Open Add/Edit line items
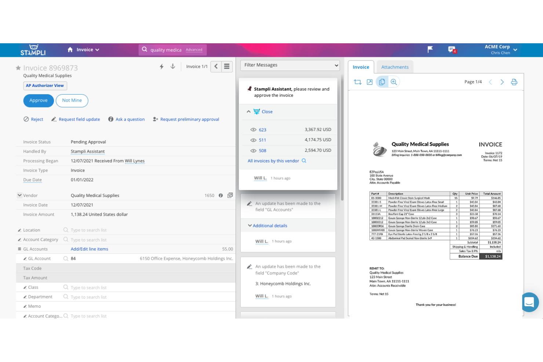Screen dimensions: 543x362 pyautogui.click(x=90, y=249)
